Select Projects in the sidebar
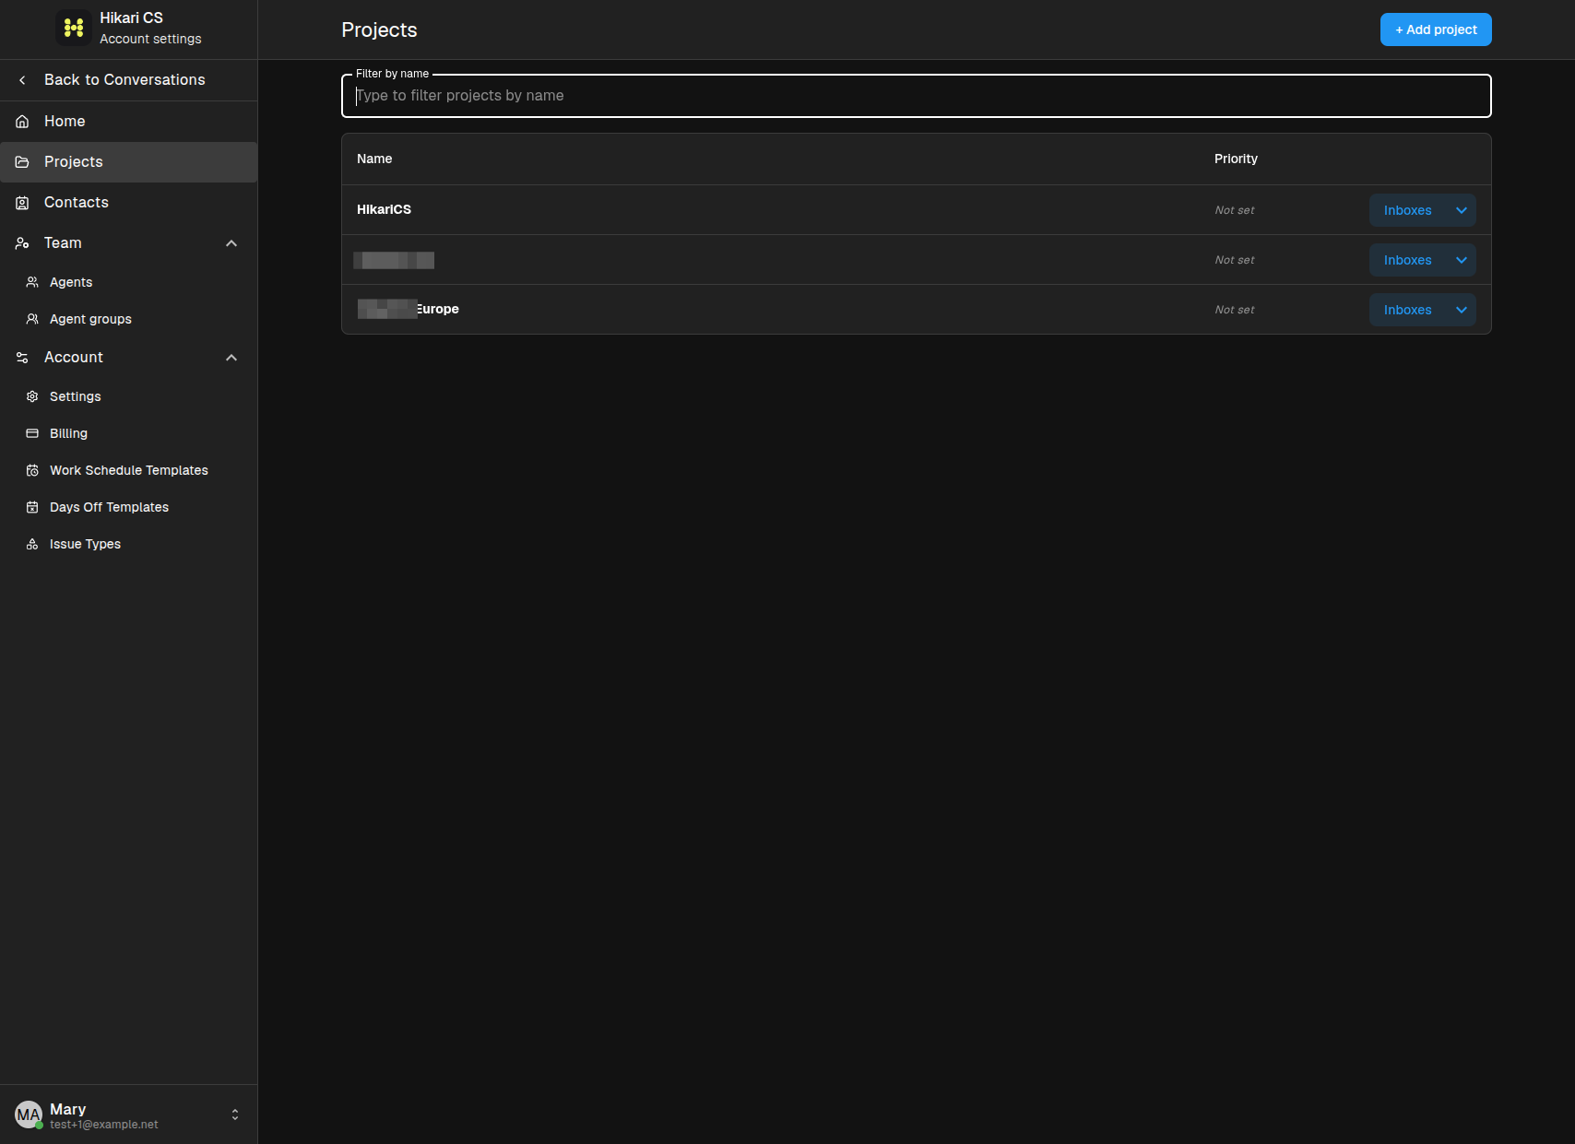The image size is (1575, 1144). tap(129, 162)
